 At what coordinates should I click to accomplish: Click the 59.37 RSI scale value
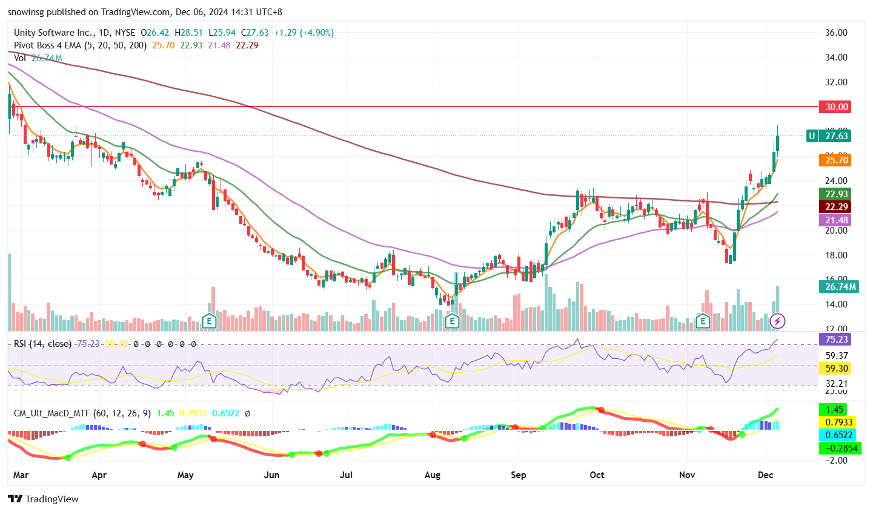point(837,356)
